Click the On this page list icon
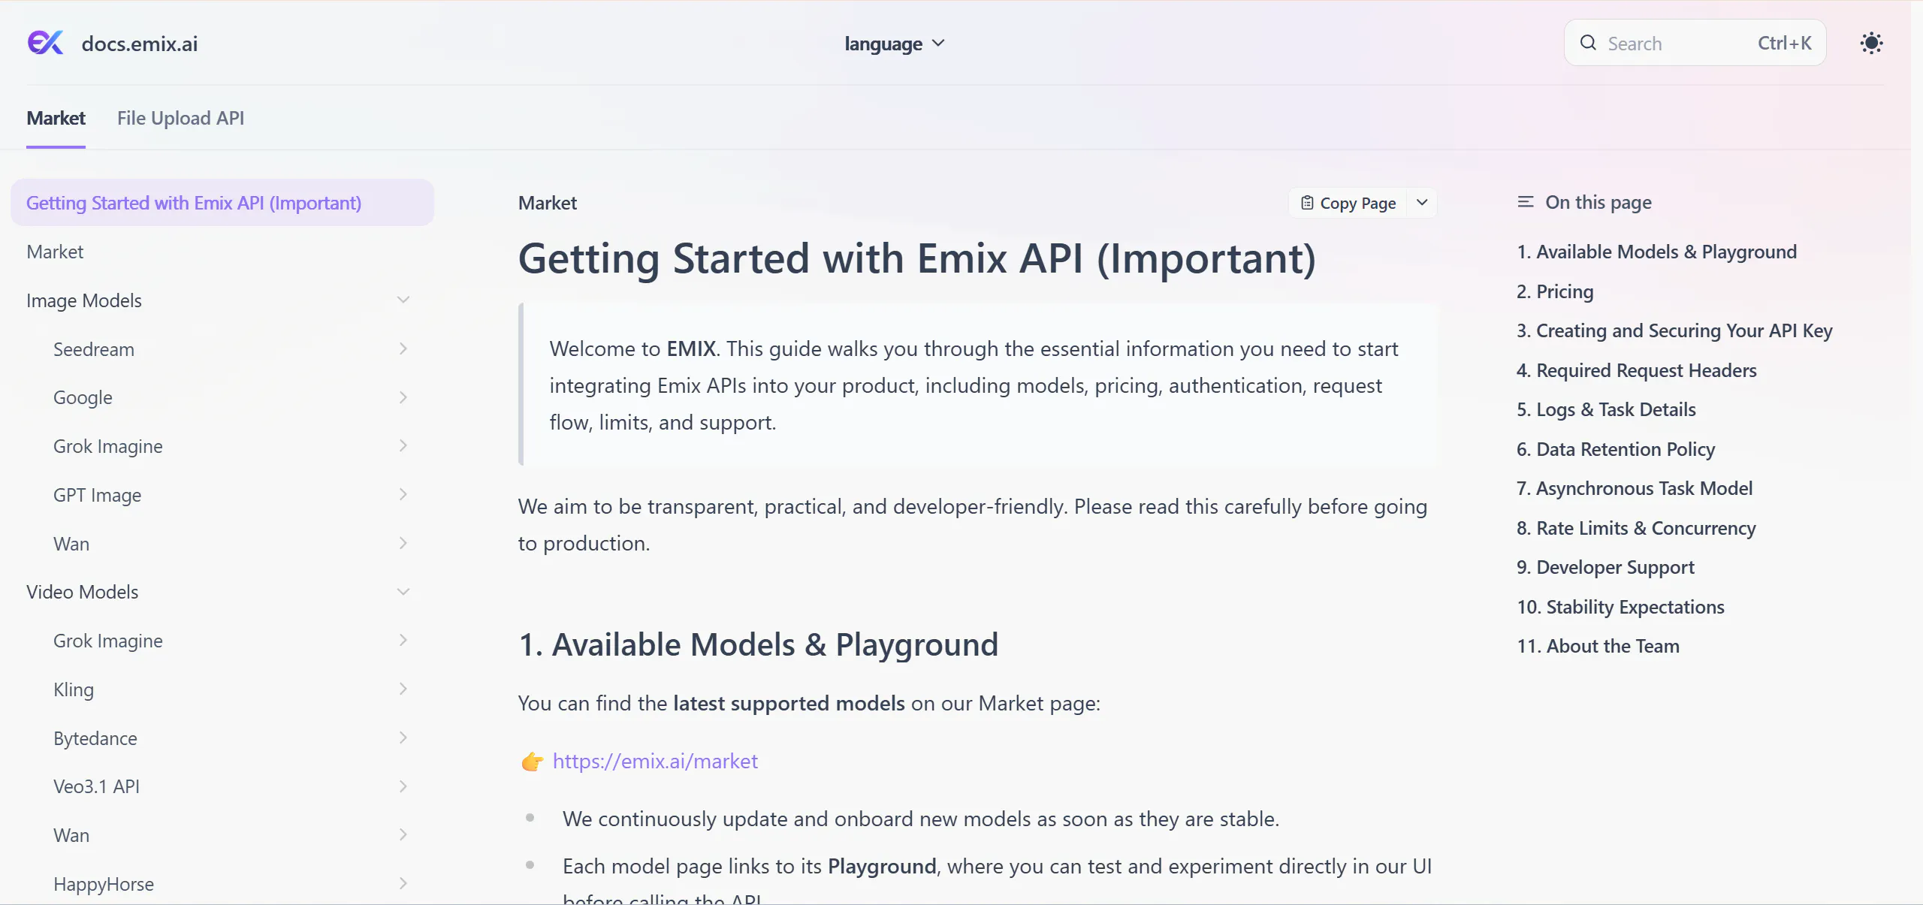The image size is (1923, 905). point(1526,202)
